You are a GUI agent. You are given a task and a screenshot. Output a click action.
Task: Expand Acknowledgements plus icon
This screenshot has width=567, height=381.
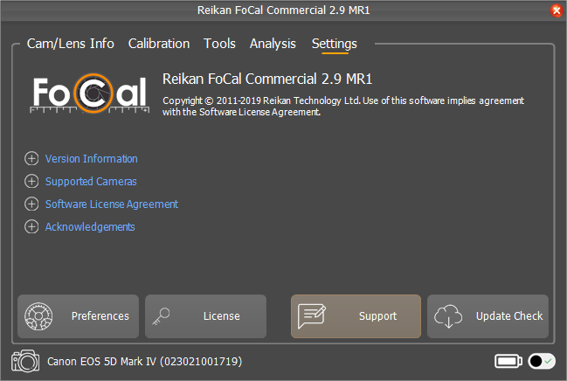31,227
